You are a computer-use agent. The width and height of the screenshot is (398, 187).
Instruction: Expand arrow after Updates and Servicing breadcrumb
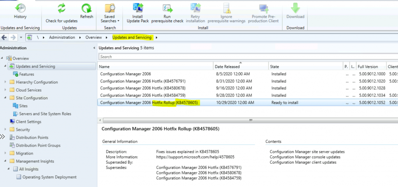click(x=156, y=38)
